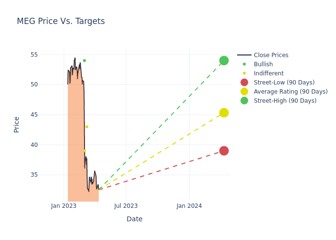Toggle the Indifferent legend entry

(x=268, y=73)
